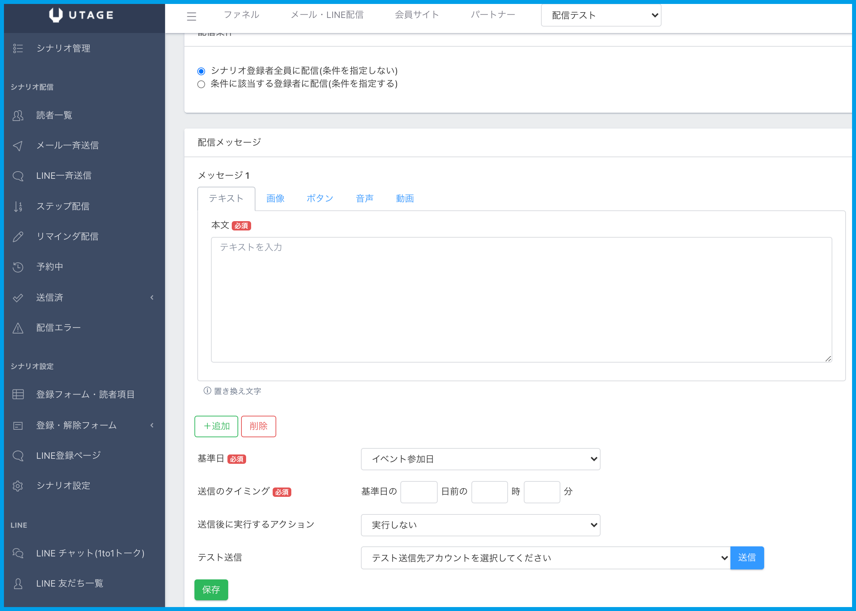Click the 予約中 clock history icon
856x611 pixels.
18,267
